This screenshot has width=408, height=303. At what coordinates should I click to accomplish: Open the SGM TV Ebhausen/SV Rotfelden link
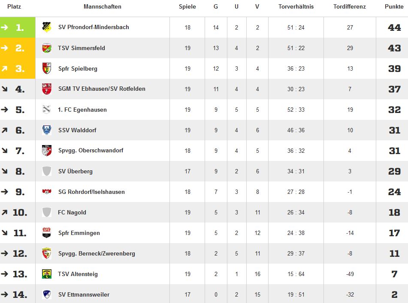point(102,89)
